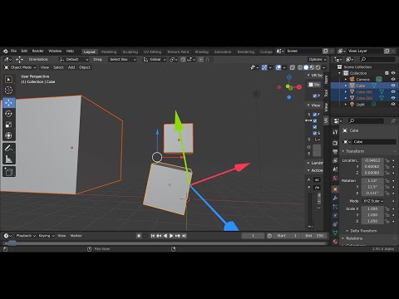Open the File menu

coord(13,51)
